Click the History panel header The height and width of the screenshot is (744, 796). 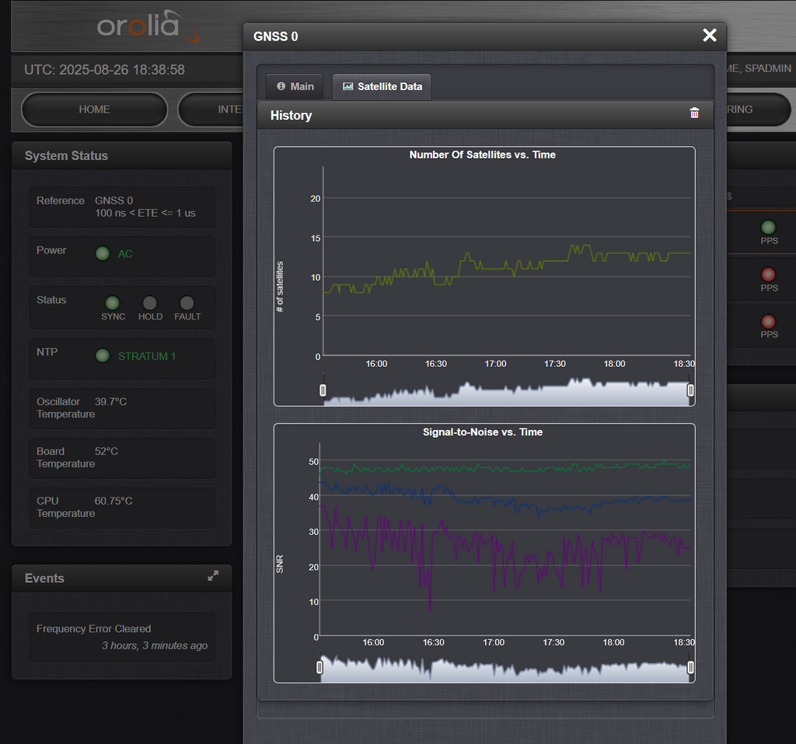point(485,115)
